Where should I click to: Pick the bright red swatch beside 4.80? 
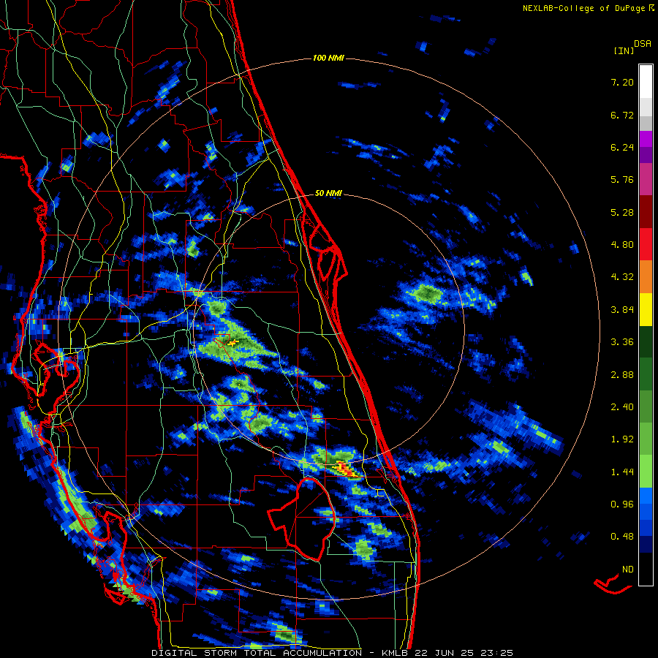click(x=646, y=245)
